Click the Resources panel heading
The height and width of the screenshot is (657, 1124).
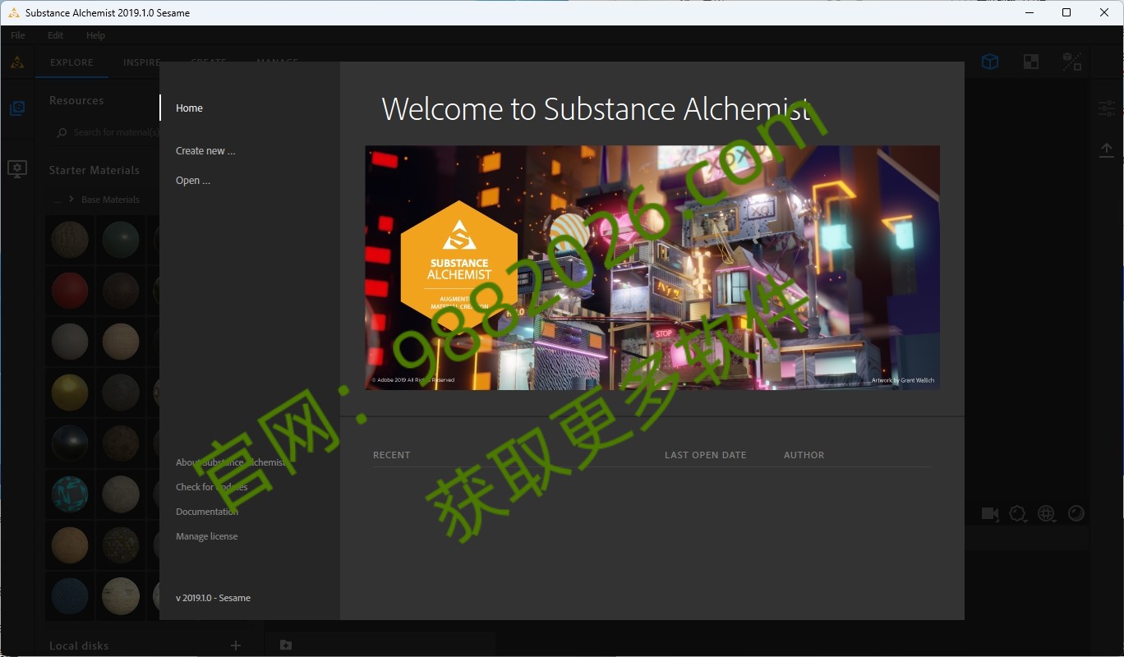pyautogui.click(x=76, y=100)
